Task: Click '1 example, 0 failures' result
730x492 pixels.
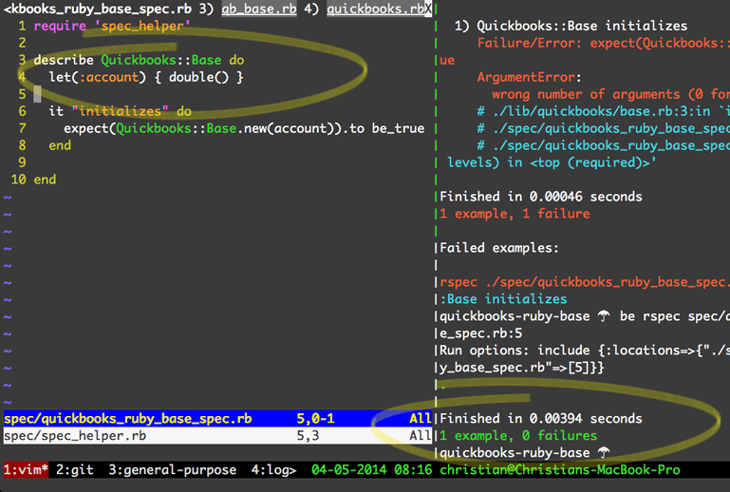Action: click(x=518, y=436)
